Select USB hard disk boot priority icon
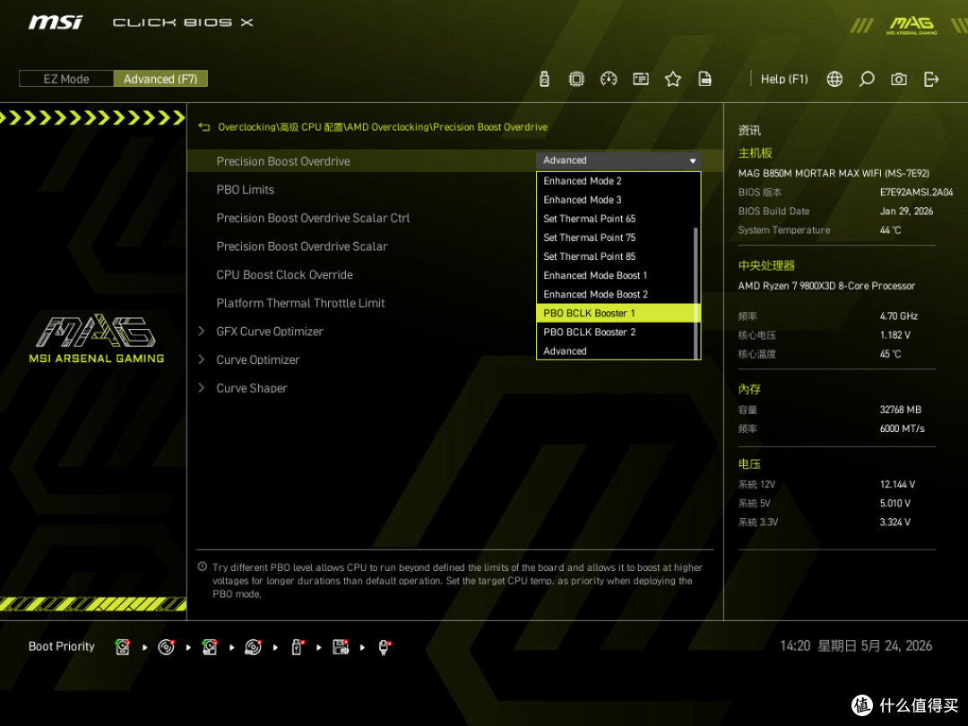Screen dimensions: 968x726 click(209, 647)
